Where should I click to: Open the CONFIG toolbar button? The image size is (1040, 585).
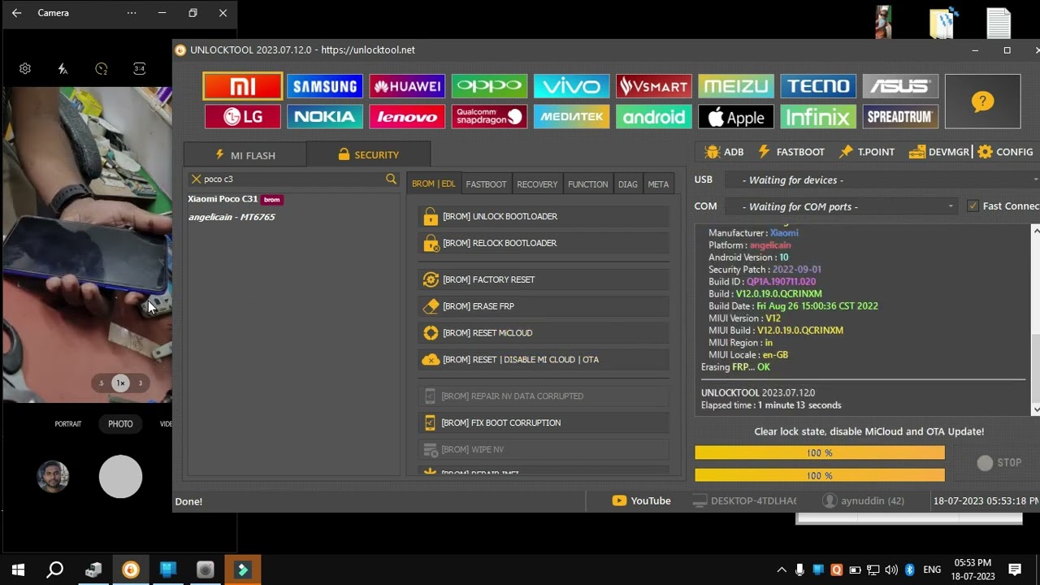click(x=1006, y=152)
